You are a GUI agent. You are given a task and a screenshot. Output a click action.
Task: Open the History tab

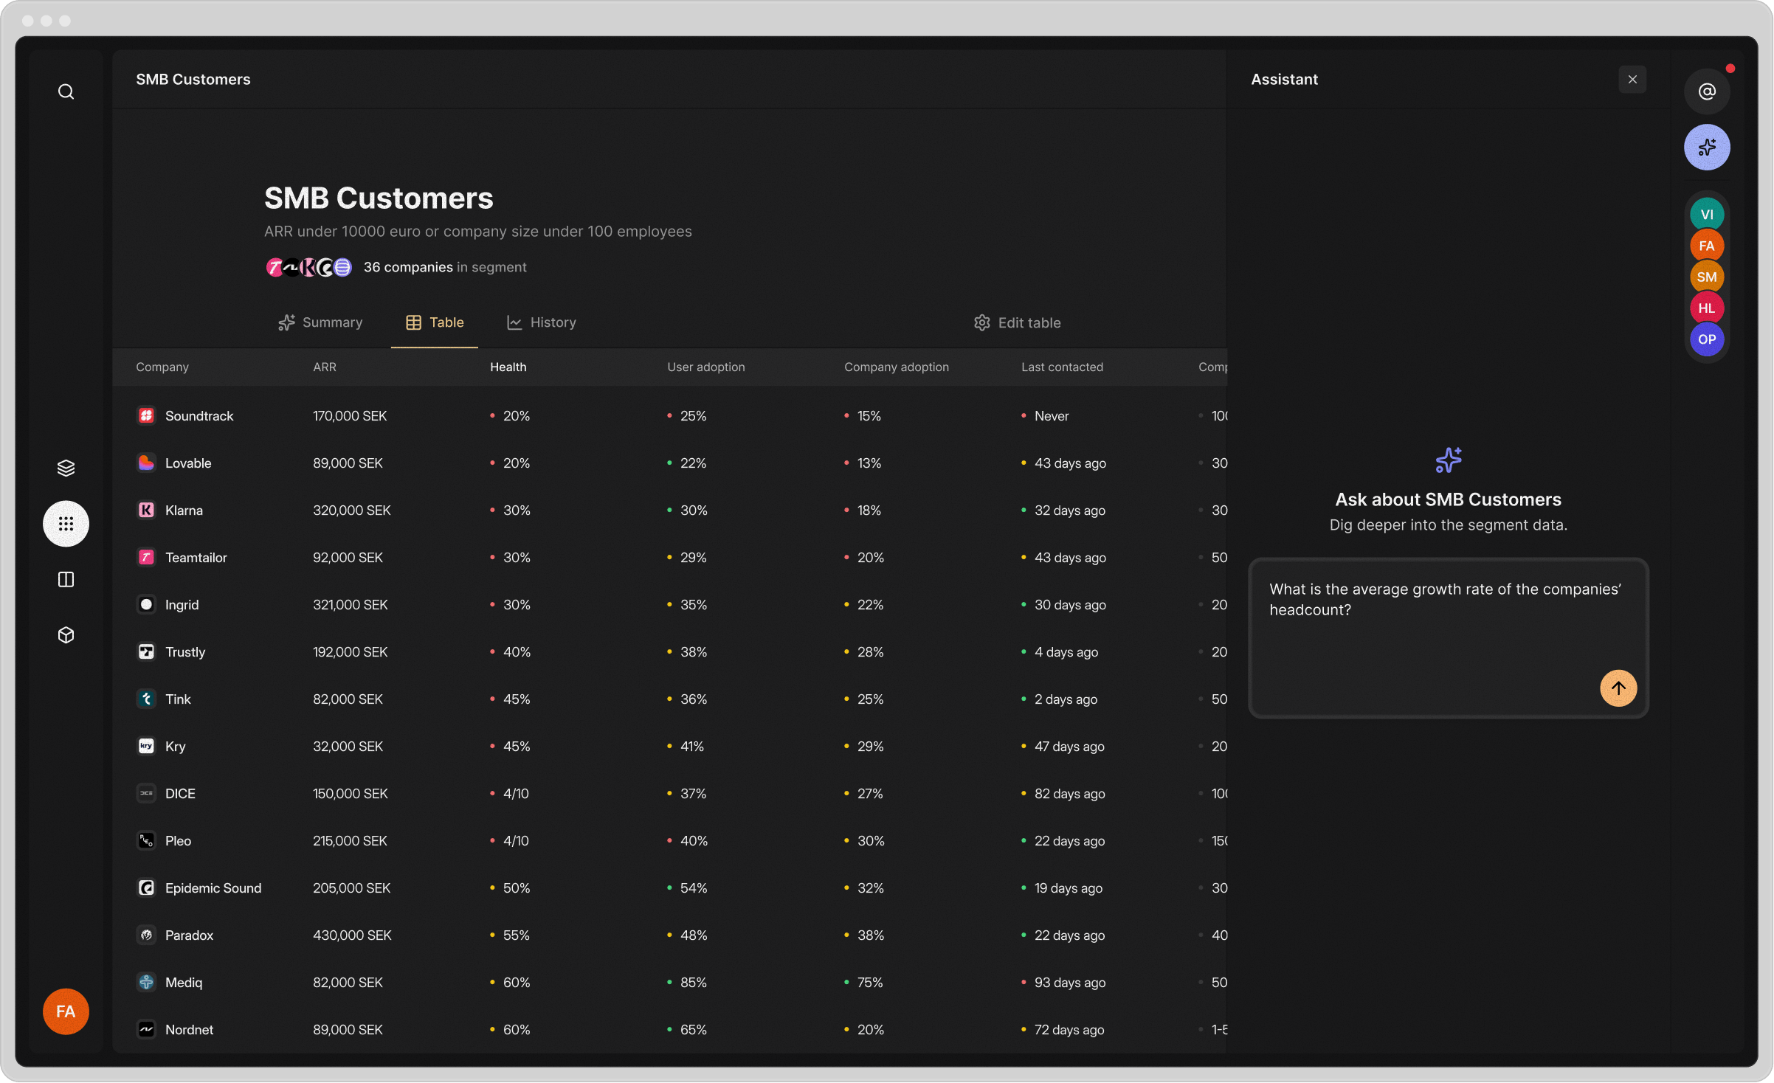[x=541, y=322]
